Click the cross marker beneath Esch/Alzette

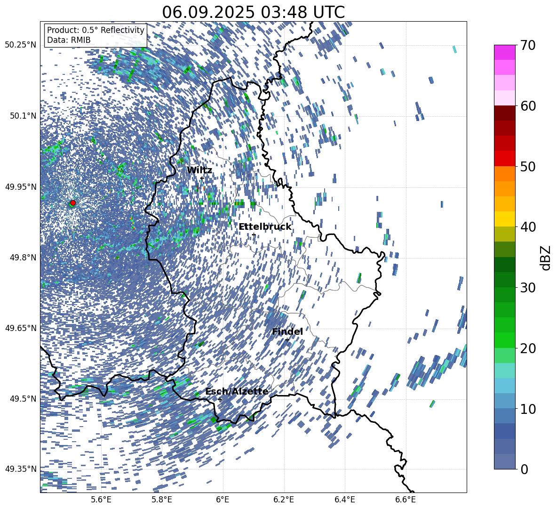[220, 399]
